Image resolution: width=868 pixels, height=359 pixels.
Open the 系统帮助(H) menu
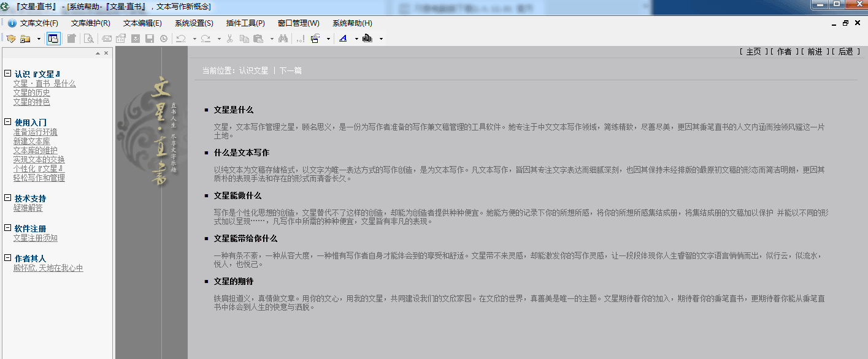pyautogui.click(x=352, y=23)
